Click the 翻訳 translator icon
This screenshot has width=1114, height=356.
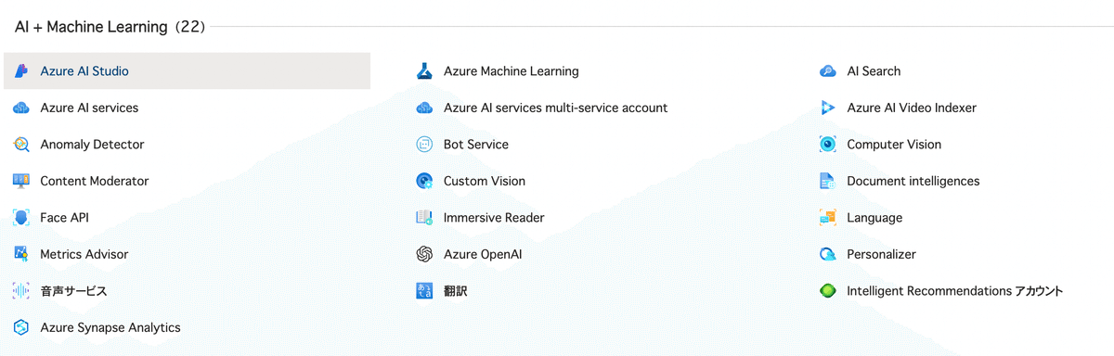(424, 291)
